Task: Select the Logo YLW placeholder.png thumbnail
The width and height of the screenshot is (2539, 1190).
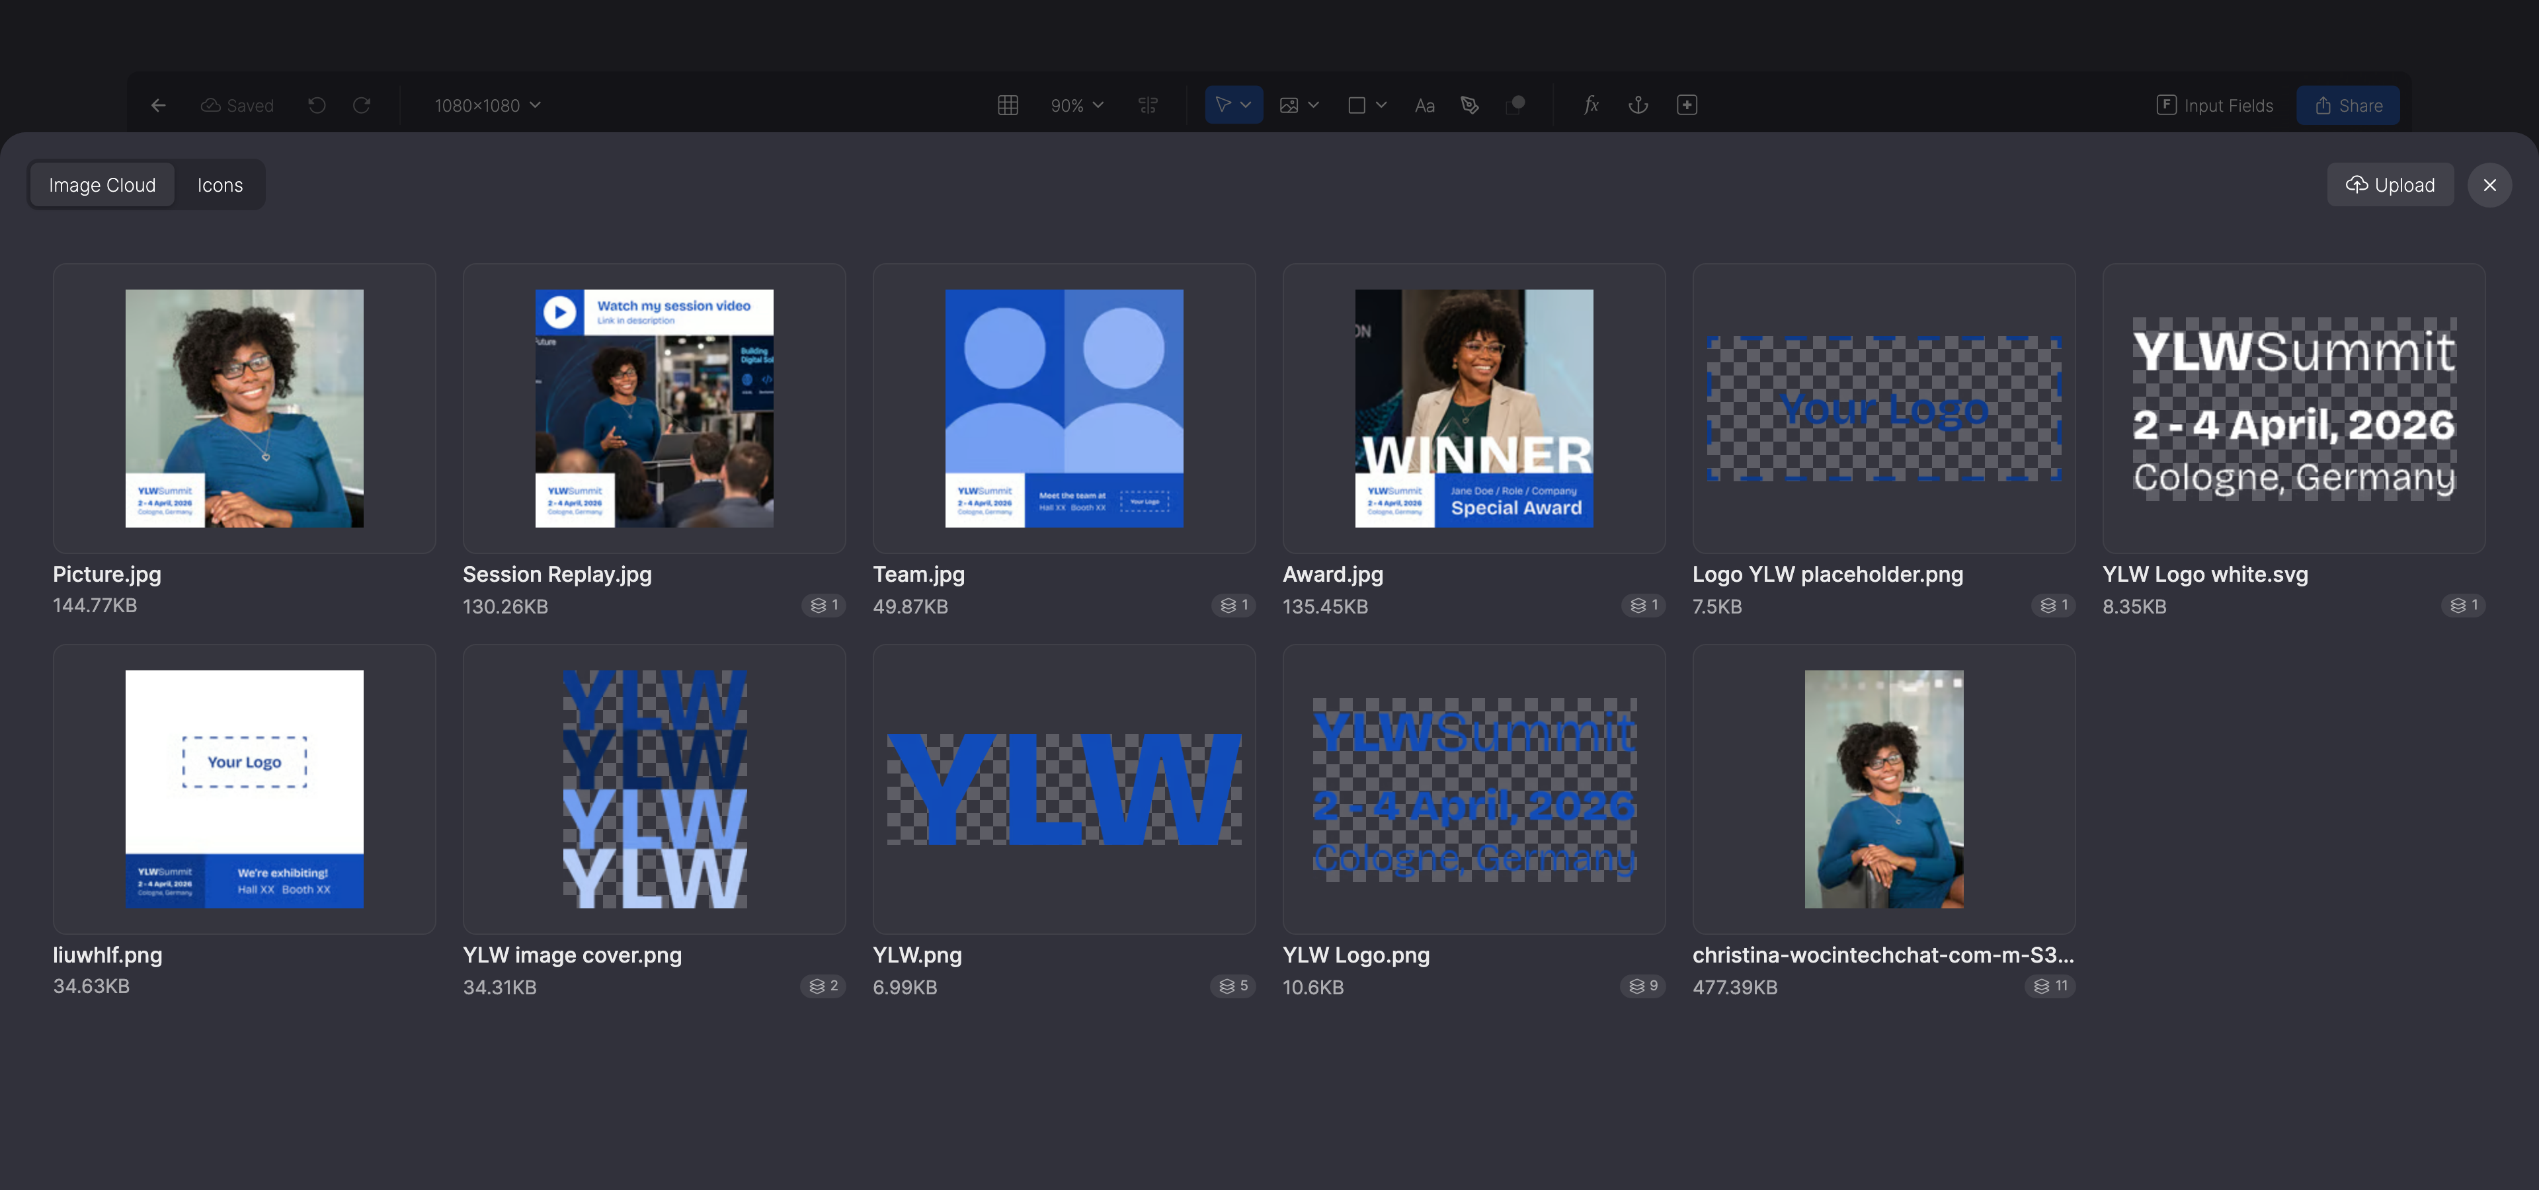Action: [x=1884, y=408]
